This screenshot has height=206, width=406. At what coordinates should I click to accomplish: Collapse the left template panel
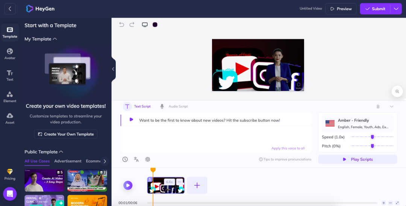coord(113,69)
